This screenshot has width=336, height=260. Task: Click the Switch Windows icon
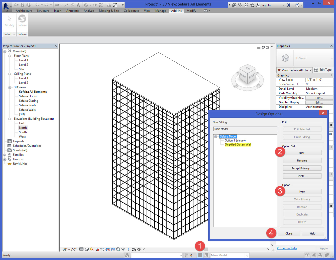point(115,5)
